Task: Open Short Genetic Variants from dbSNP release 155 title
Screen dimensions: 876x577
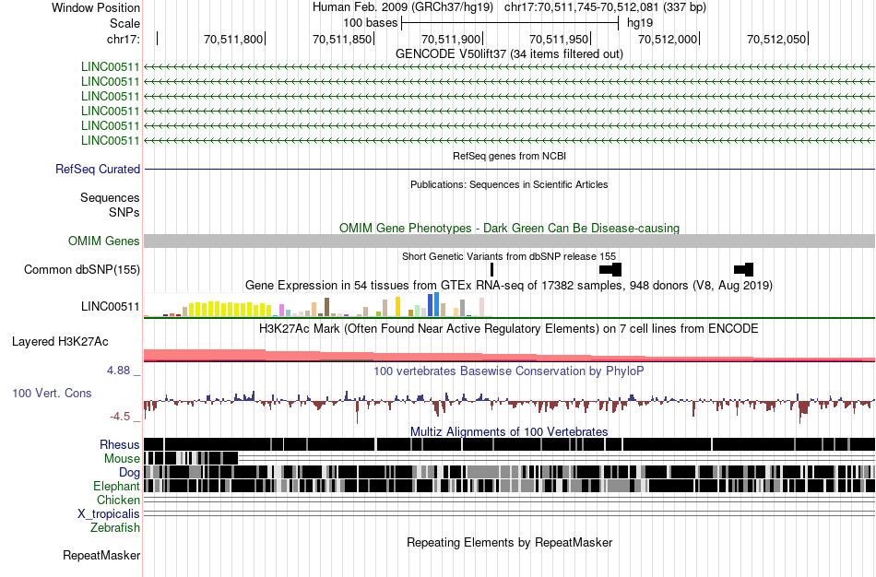Action: [x=509, y=256]
